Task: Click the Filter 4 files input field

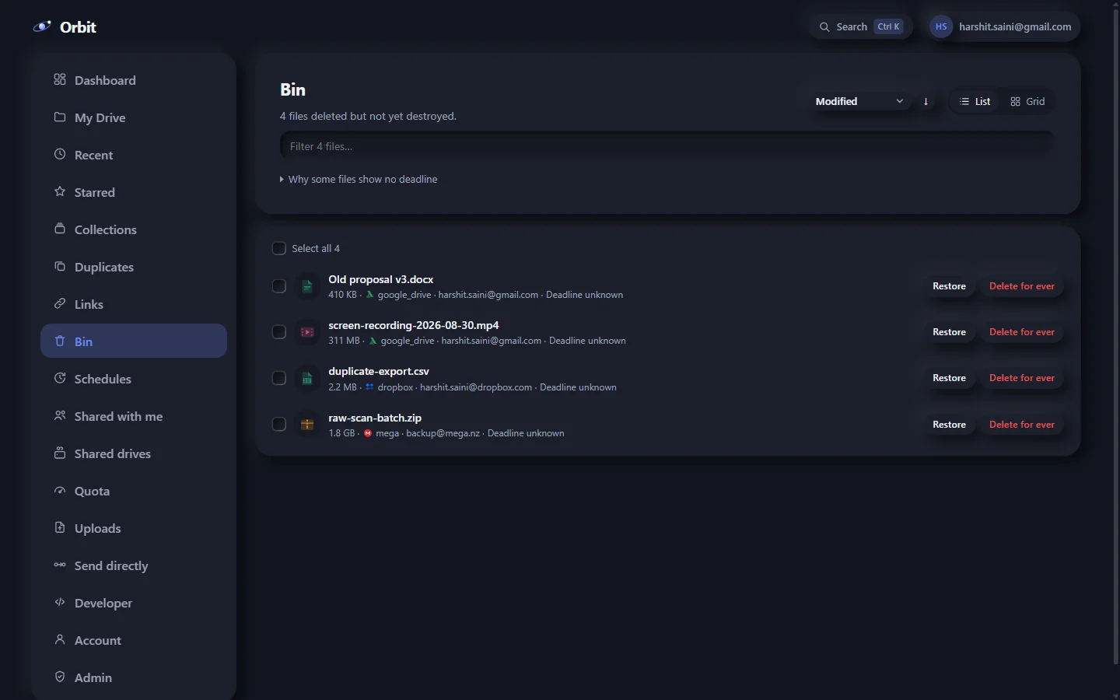Action: (667, 146)
